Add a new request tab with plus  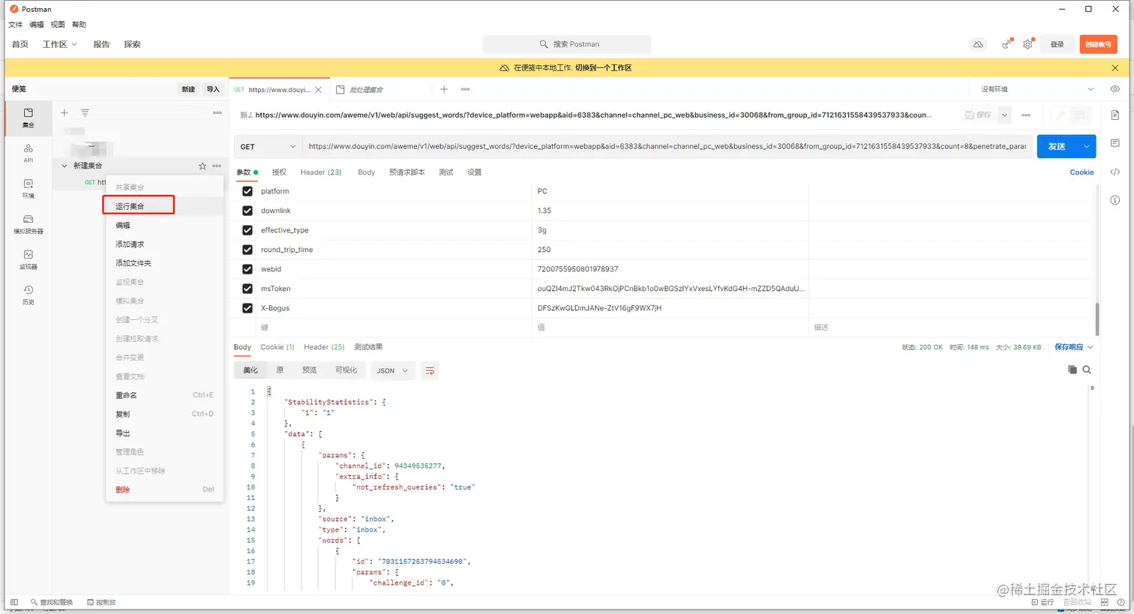[444, 89]
